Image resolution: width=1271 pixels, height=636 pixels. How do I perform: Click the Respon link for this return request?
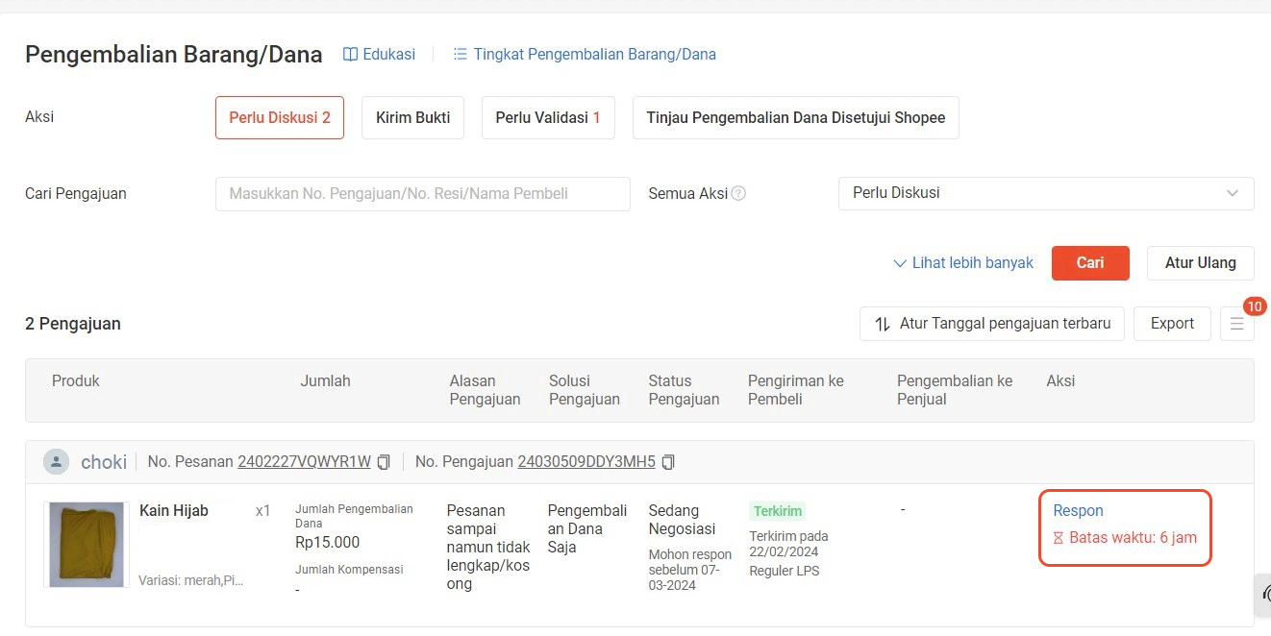pyautogui.click(x=1078, y=510)
